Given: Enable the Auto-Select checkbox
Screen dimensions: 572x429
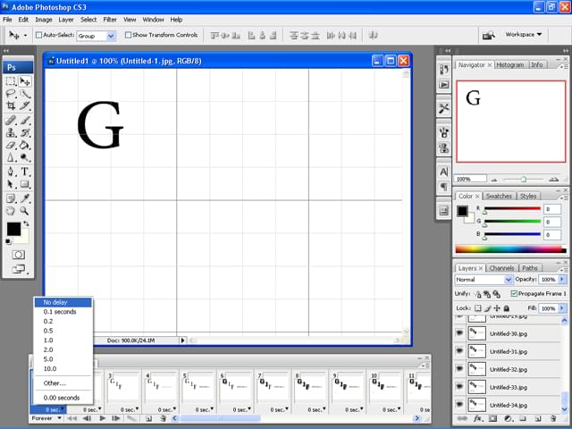Looking at the screenshot, I should click(38, 35).
